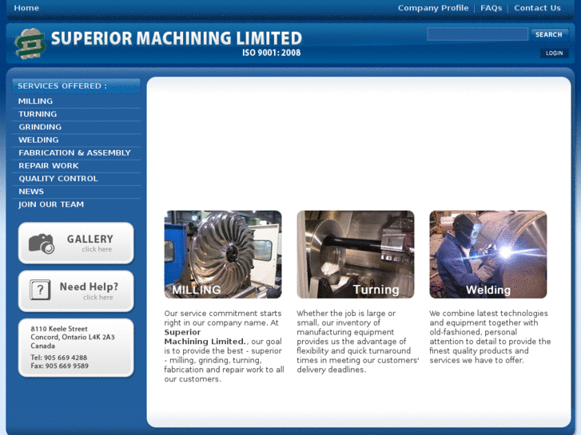Click the LOGIN button
Viewport: 581px width, 435px height.
554,53
